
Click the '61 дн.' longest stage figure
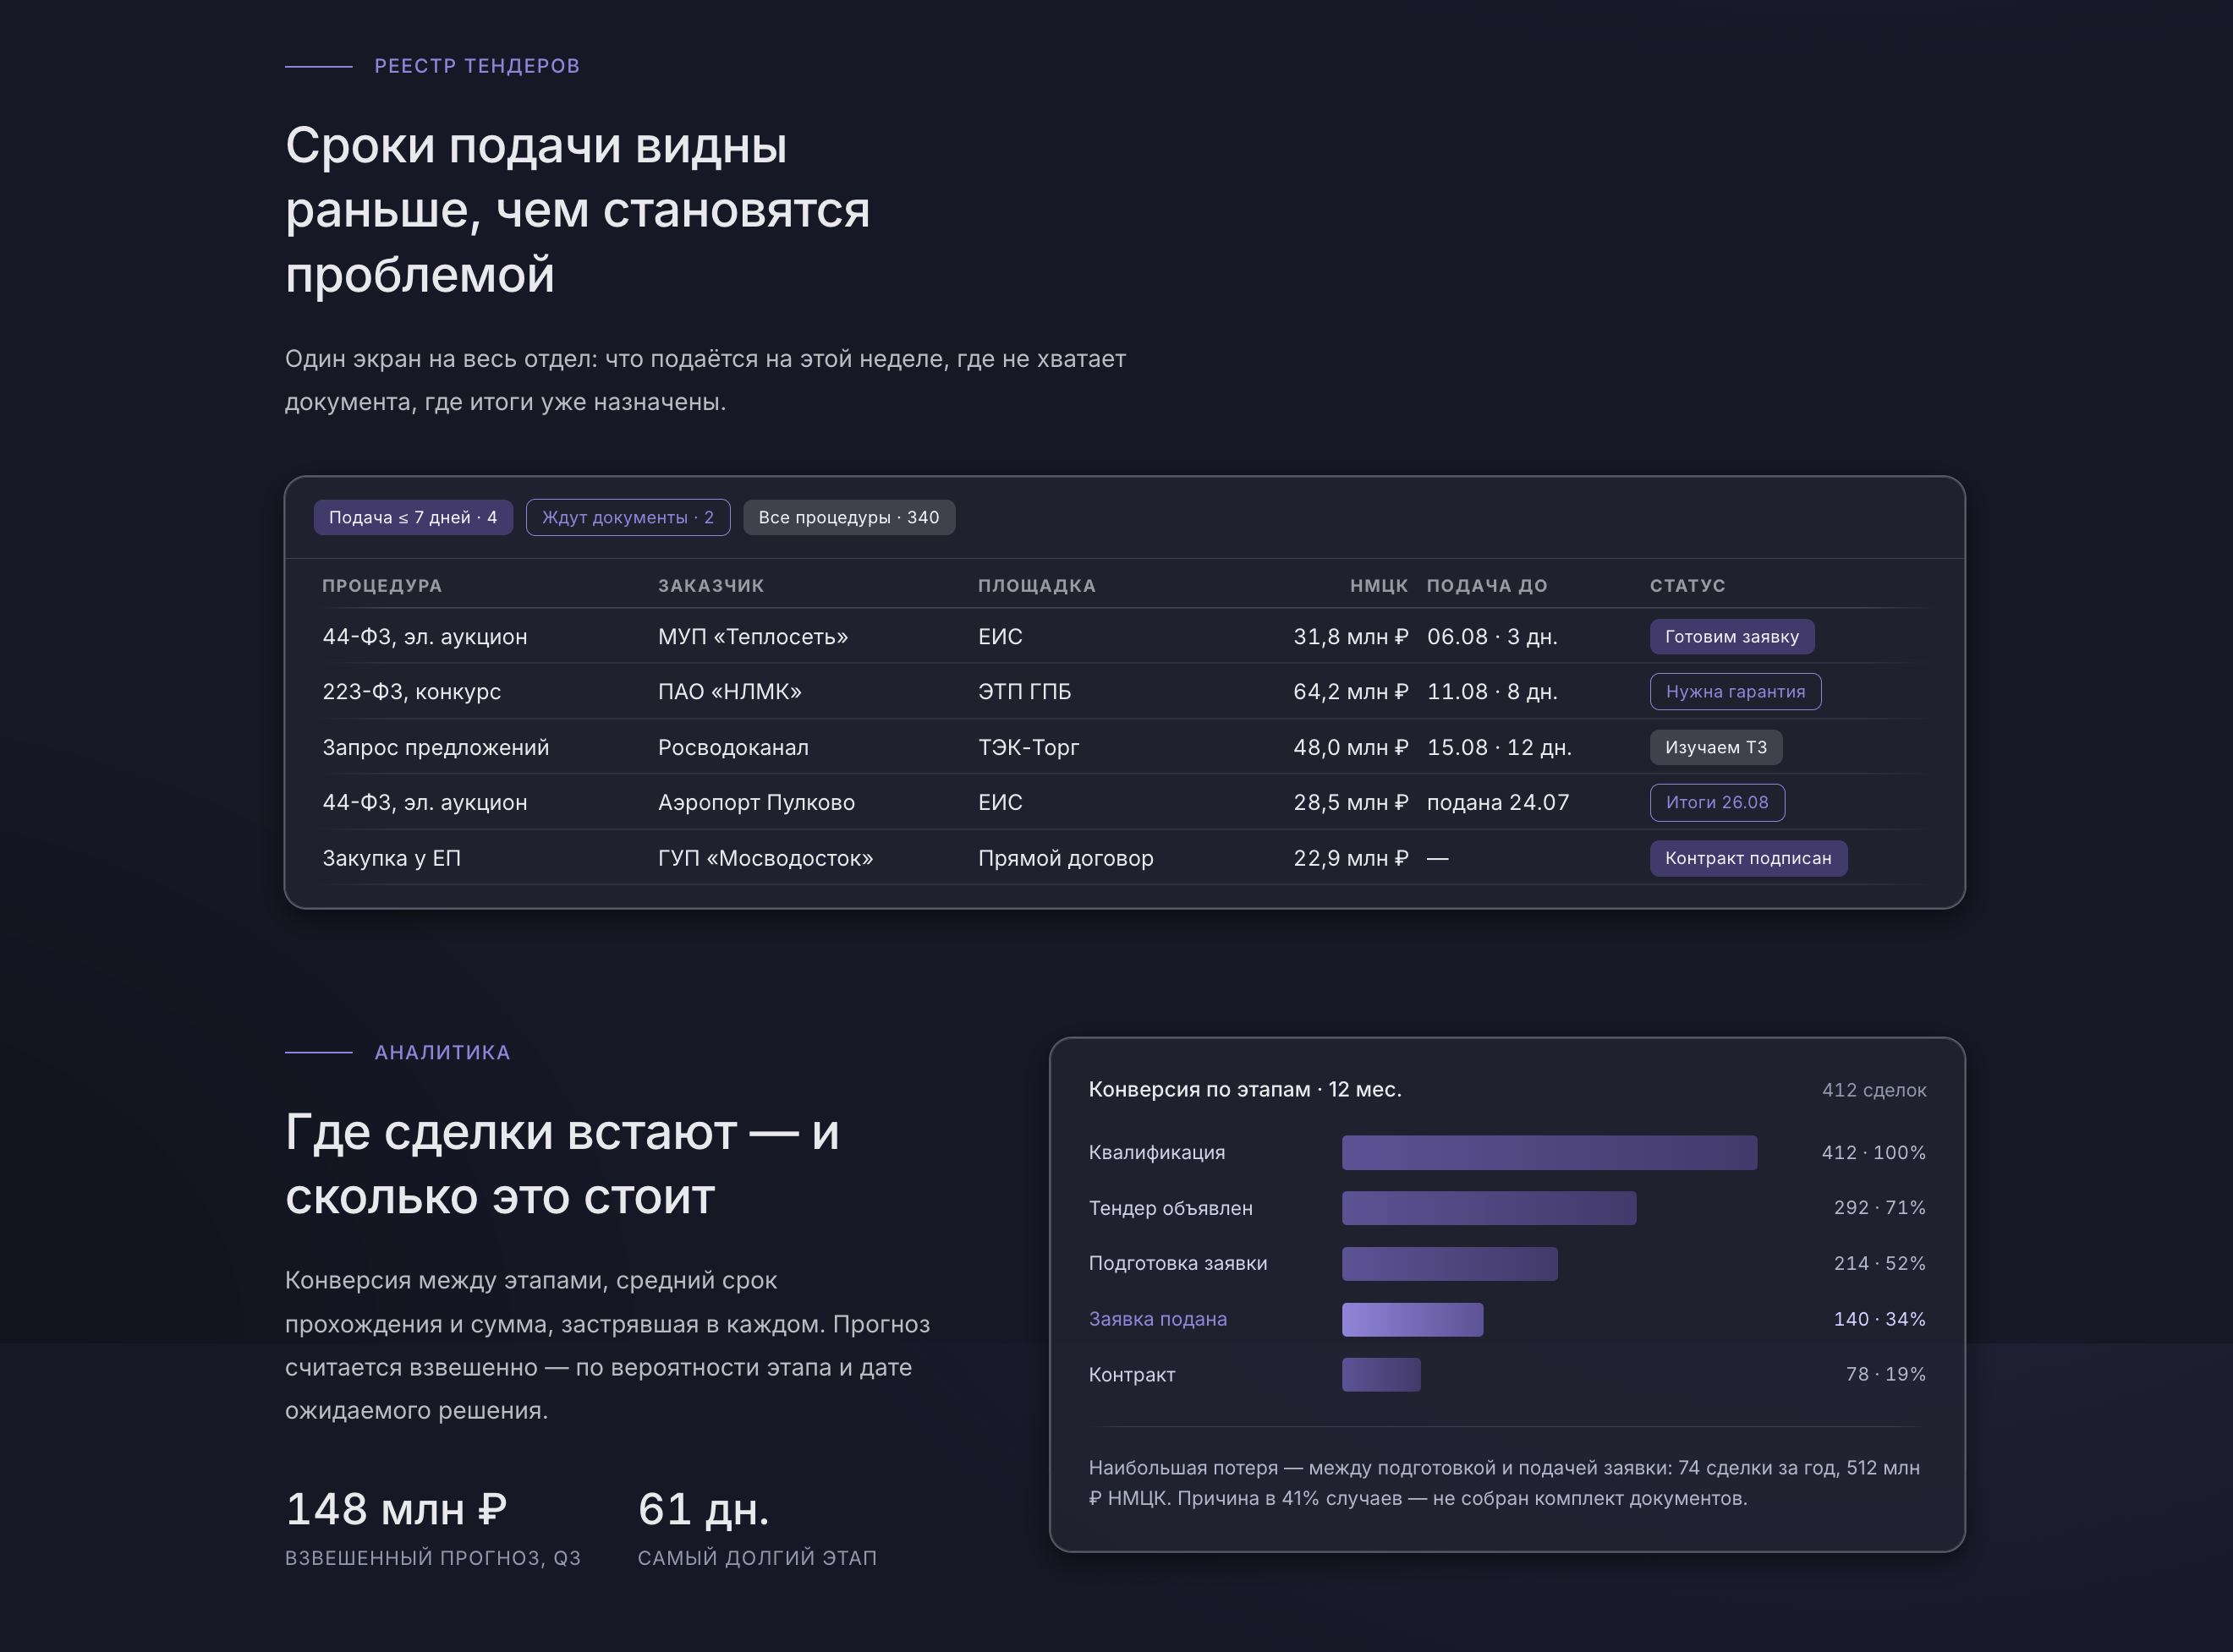(x=704, y=1509)
